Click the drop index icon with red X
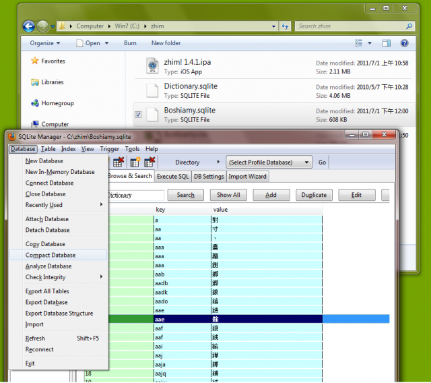431x383 pixels. click(x=150, y=162)
